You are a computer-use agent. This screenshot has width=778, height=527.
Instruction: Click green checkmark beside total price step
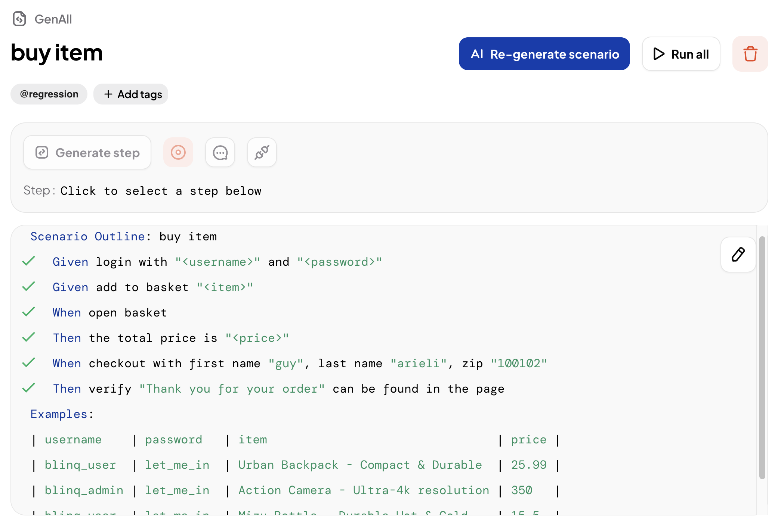point(28,337)
